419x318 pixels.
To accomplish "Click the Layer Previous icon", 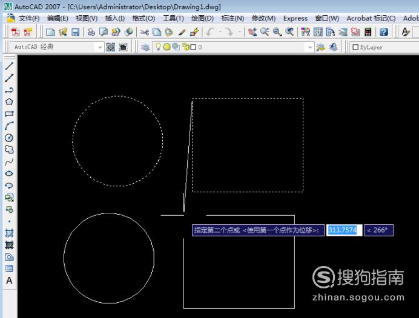I will tap(333, 47).
